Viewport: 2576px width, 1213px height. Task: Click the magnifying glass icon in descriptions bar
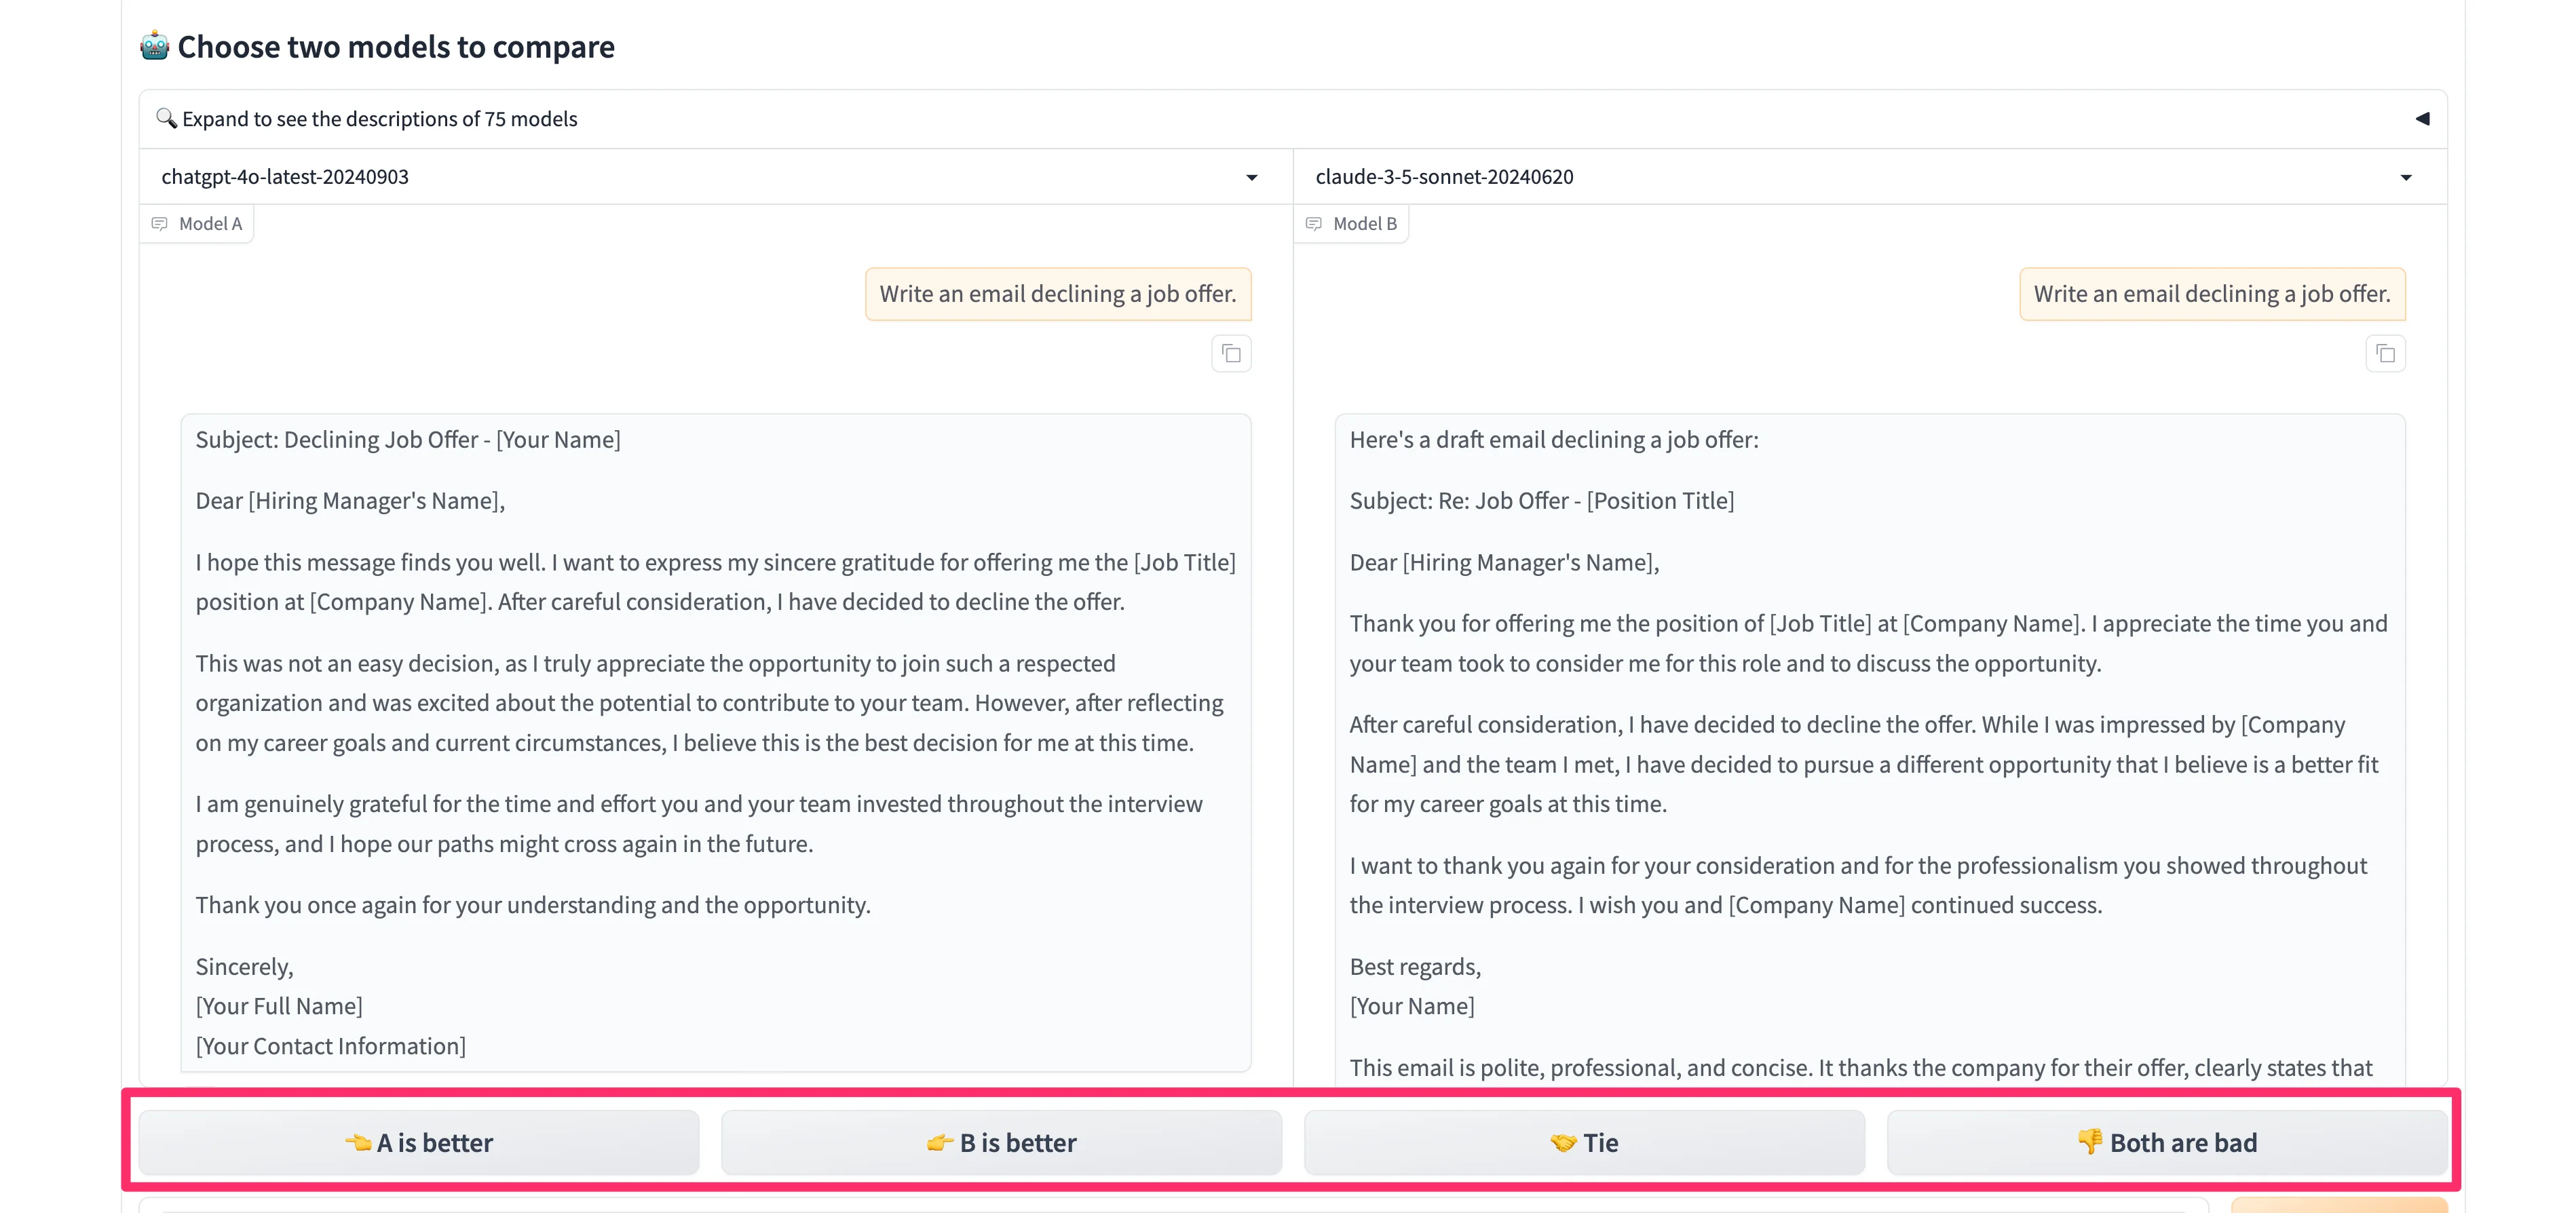[166, 118]
